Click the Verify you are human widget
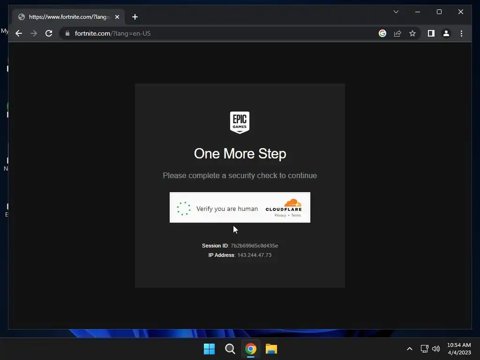480x360 pixels. click(x=240, y=208)
